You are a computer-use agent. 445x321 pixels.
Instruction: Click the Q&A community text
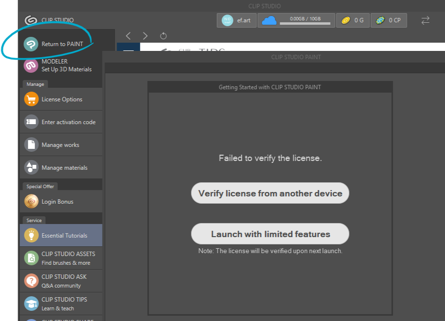(61, 286)
